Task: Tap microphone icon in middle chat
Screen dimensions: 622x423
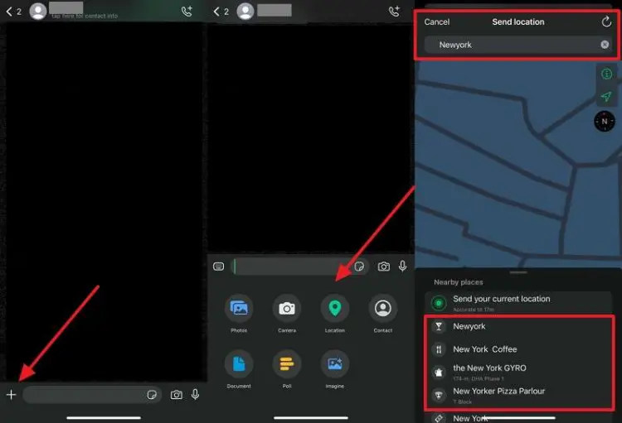Action: tap(402, 267)
